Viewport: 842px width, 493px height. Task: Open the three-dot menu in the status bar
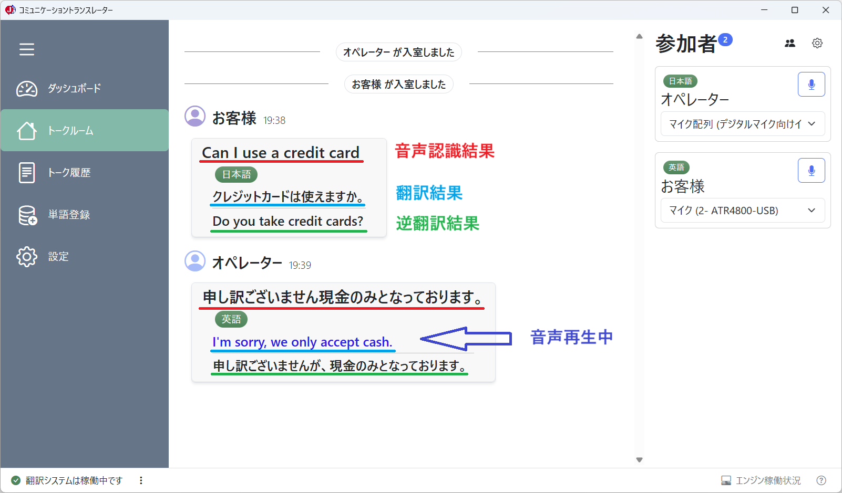coord(140,480)
